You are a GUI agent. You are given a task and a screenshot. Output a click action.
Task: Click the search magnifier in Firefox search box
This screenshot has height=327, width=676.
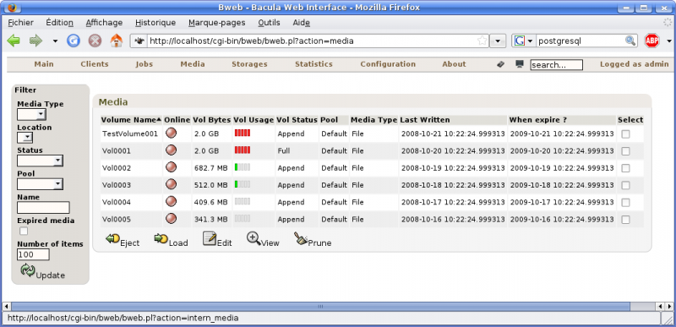click(x=630, y=41)
